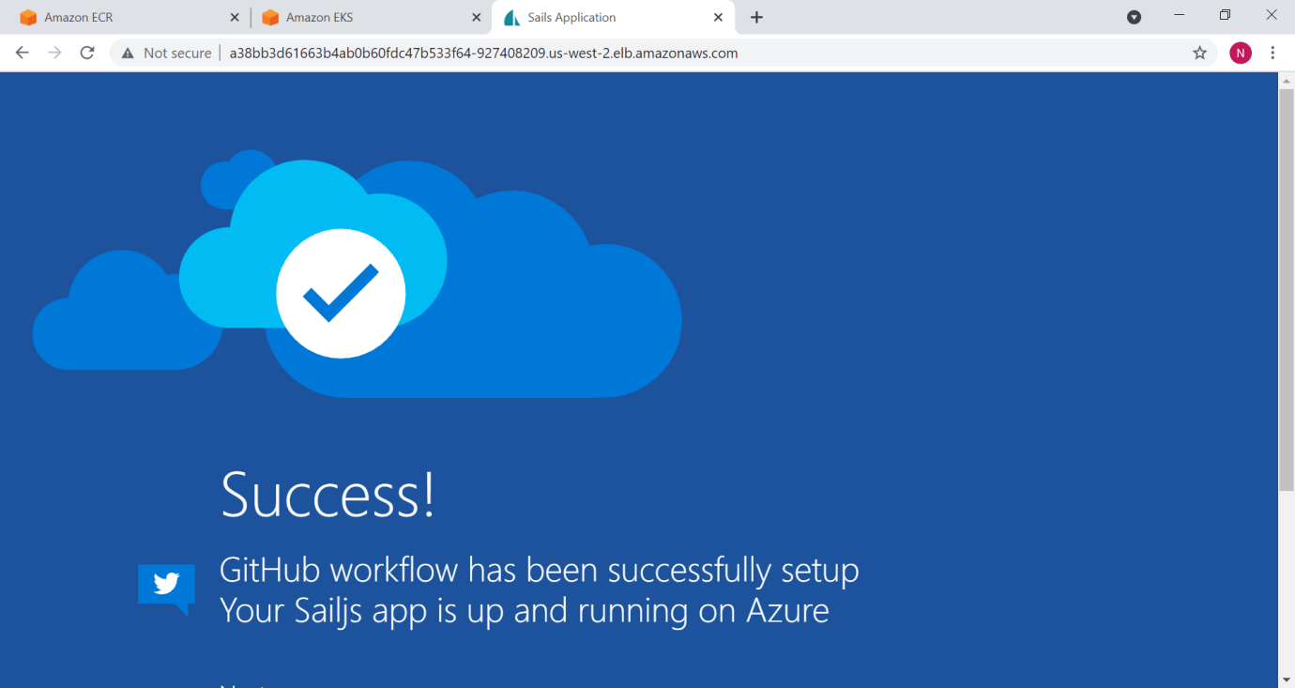The image size is (1295, 688).
Task: Open the Chrome three-dot menu
Action: tap(1272, 54)
